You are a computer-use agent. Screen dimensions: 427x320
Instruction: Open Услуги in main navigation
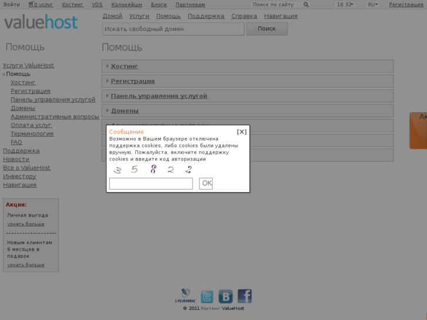pos(139,16)
